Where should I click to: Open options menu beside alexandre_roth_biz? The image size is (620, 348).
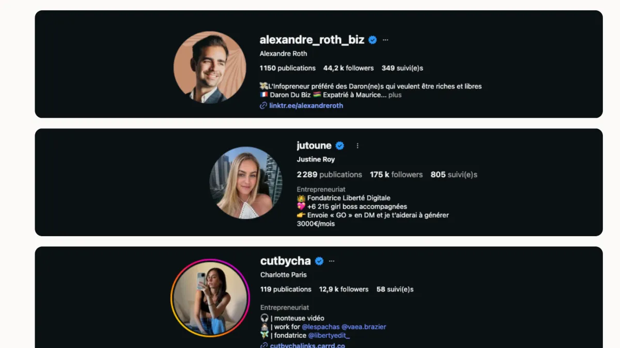tap(385, 40)
